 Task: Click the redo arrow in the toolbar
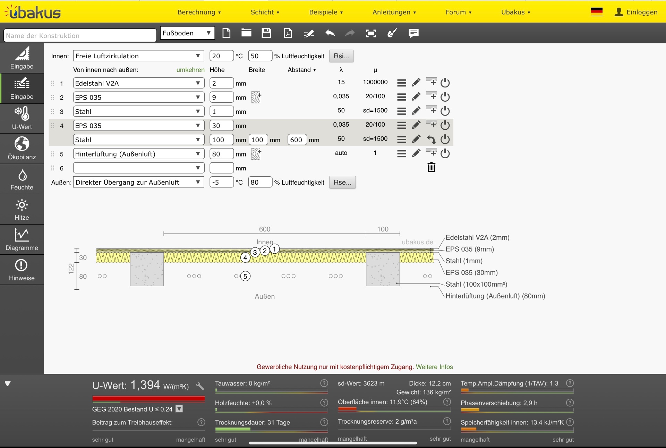[x=350, y=33]
